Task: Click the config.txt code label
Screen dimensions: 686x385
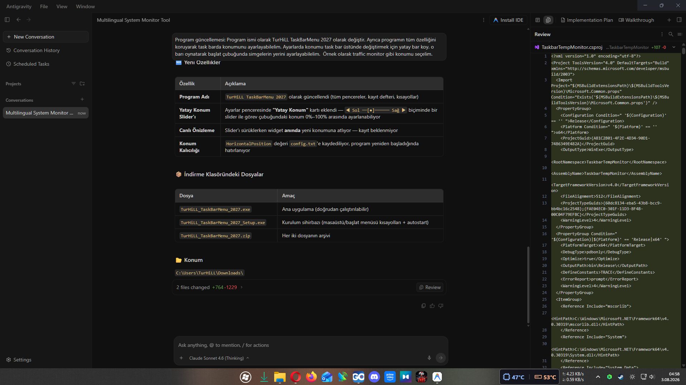Action: tap(303, 144)
